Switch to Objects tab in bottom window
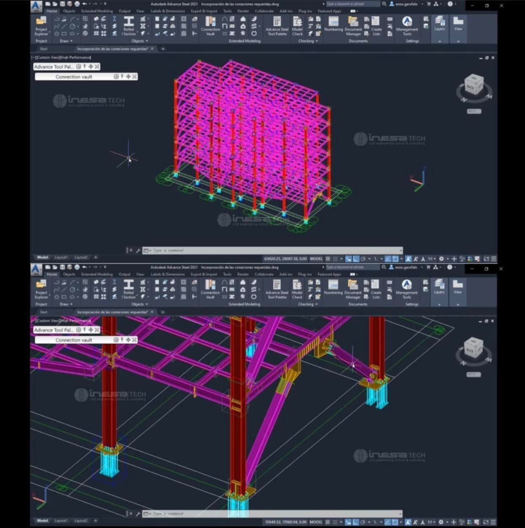This screenshot has width=525, height=528. pos(69,274)
